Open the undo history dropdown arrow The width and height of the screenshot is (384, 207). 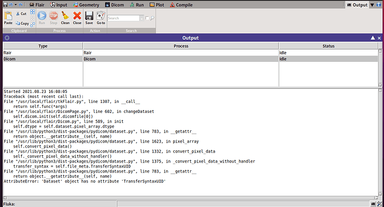16,4
